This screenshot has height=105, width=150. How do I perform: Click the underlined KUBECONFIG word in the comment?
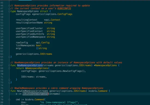coord(64,8)
